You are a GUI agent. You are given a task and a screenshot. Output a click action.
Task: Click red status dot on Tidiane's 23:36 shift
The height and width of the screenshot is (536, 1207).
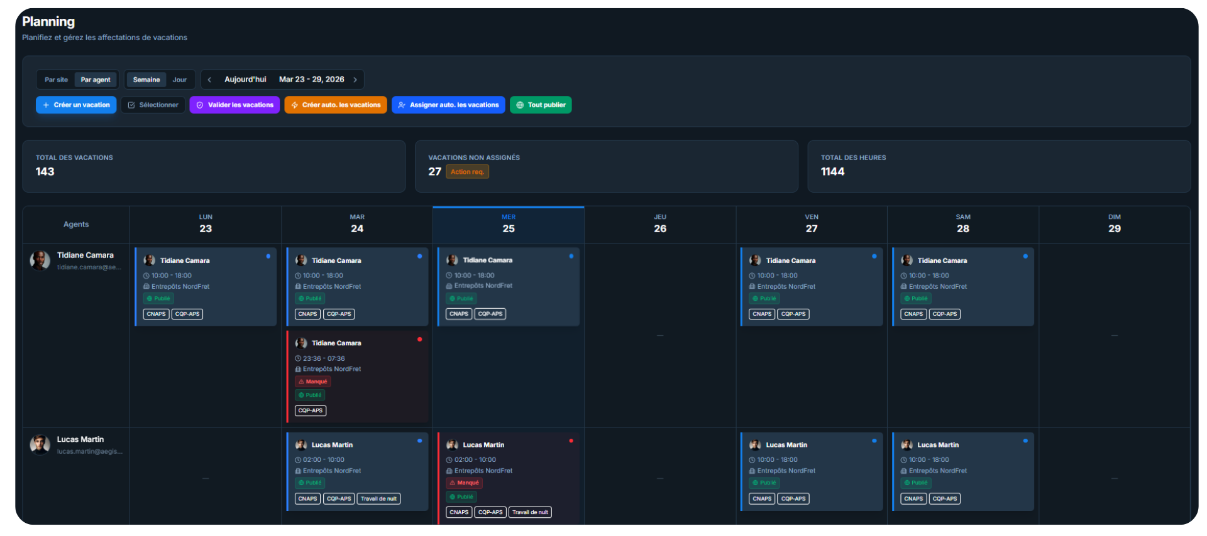coord(420,340)
